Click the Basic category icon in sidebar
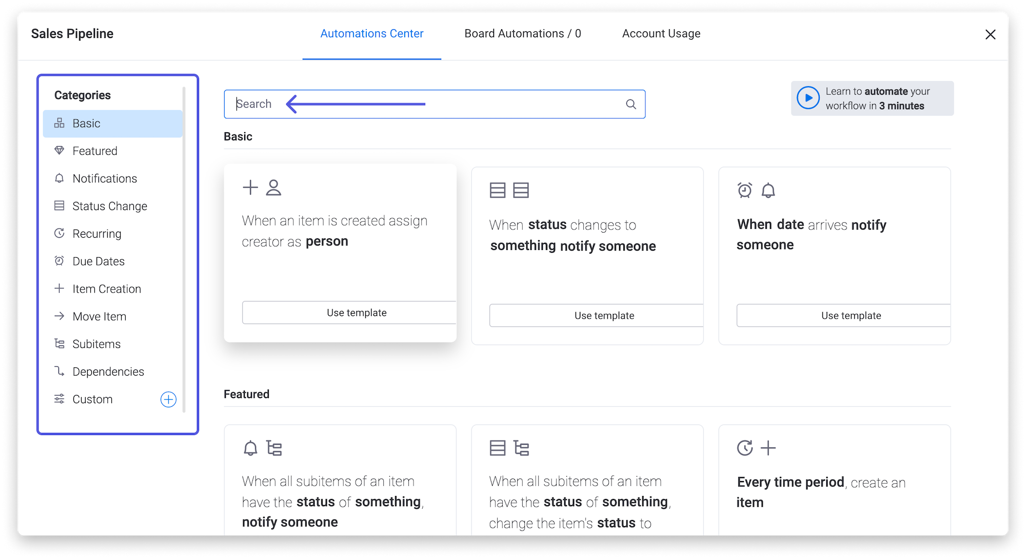 tap(62, 122)
